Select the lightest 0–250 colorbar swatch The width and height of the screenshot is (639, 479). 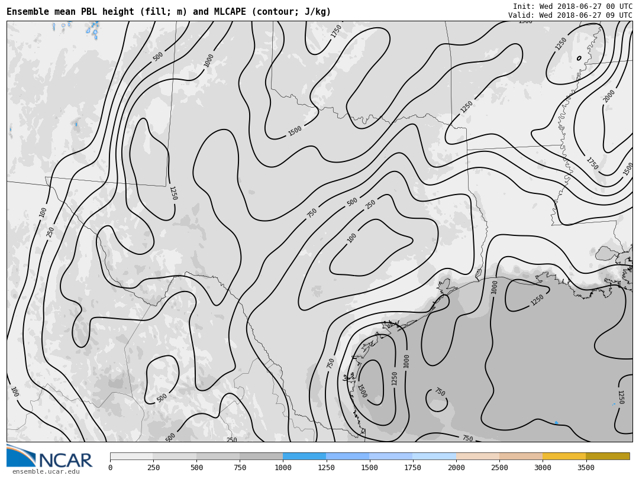[131, 457]
